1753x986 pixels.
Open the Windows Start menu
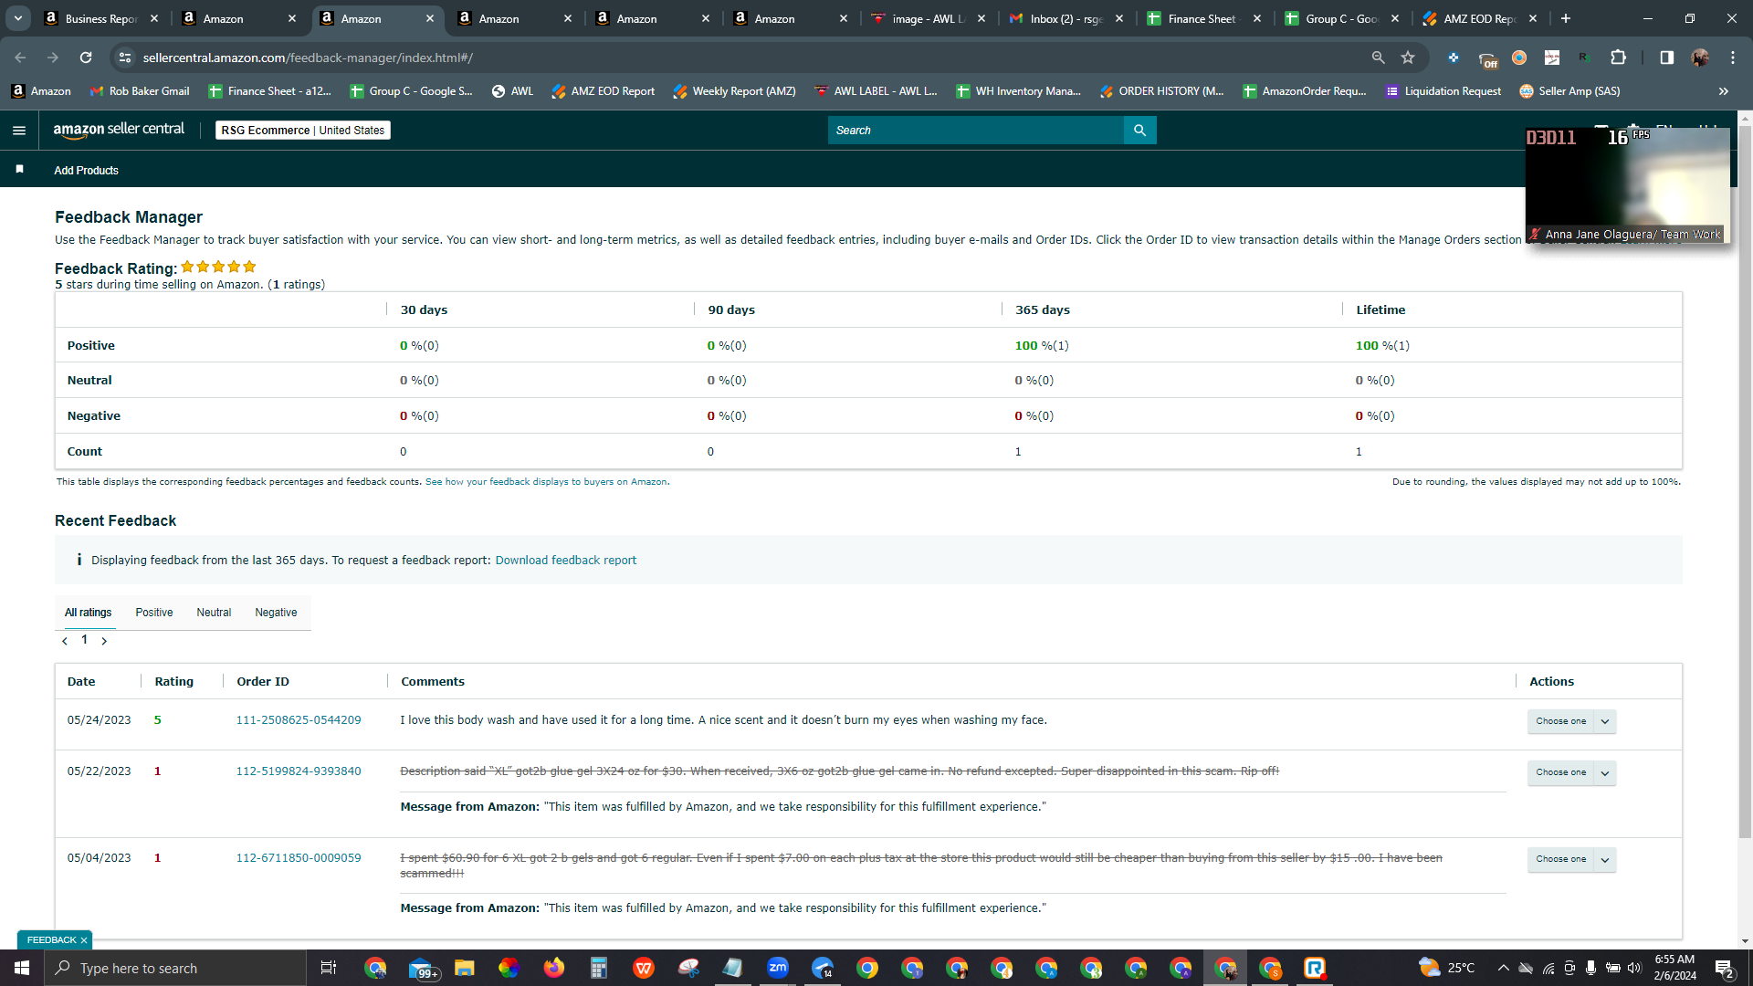click(22, 968)
